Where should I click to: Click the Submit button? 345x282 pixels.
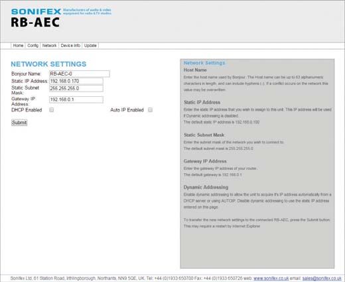(x=19, y=123)
